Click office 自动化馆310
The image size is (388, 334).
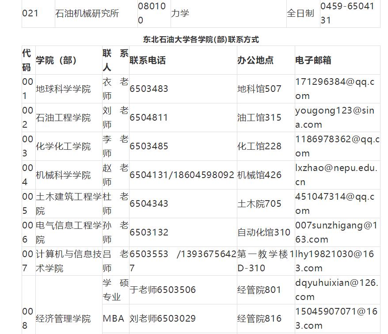coord(264,232)
